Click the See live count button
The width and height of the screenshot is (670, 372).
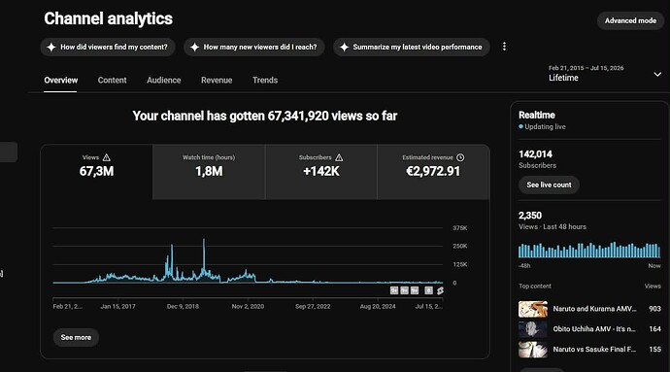[x=549, y=185]
